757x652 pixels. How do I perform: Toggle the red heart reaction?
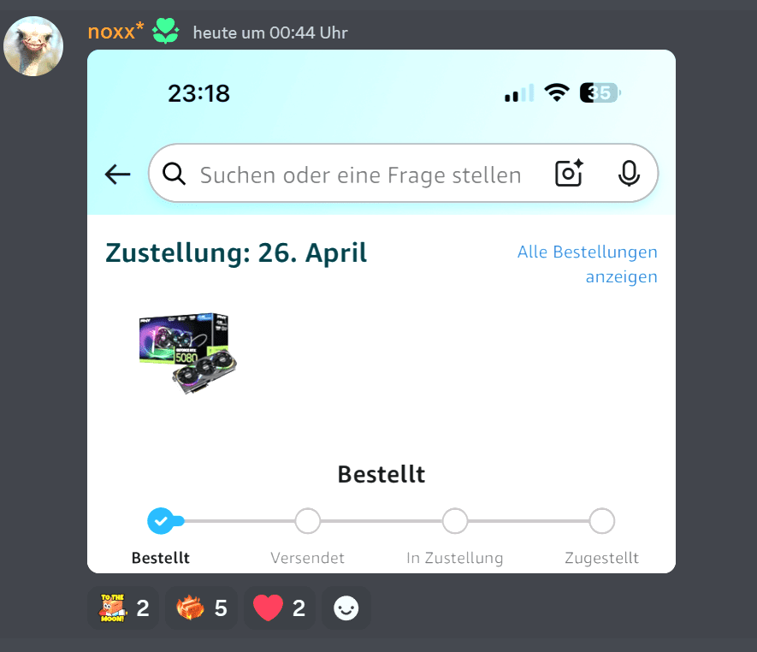pyautogui.click(x=280, y=608)
